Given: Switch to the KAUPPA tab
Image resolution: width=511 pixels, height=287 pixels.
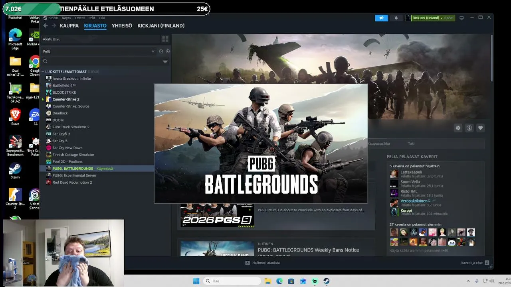Looking at the screenshot, I should 69,26.
